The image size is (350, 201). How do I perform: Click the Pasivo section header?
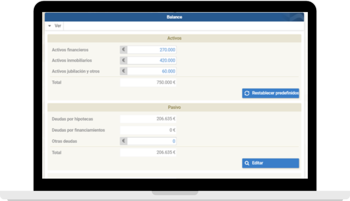pyautogui.click(x=174, y=107)
